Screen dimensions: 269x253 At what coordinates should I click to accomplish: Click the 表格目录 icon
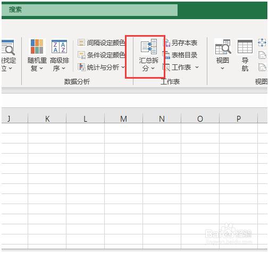[166, 55]
